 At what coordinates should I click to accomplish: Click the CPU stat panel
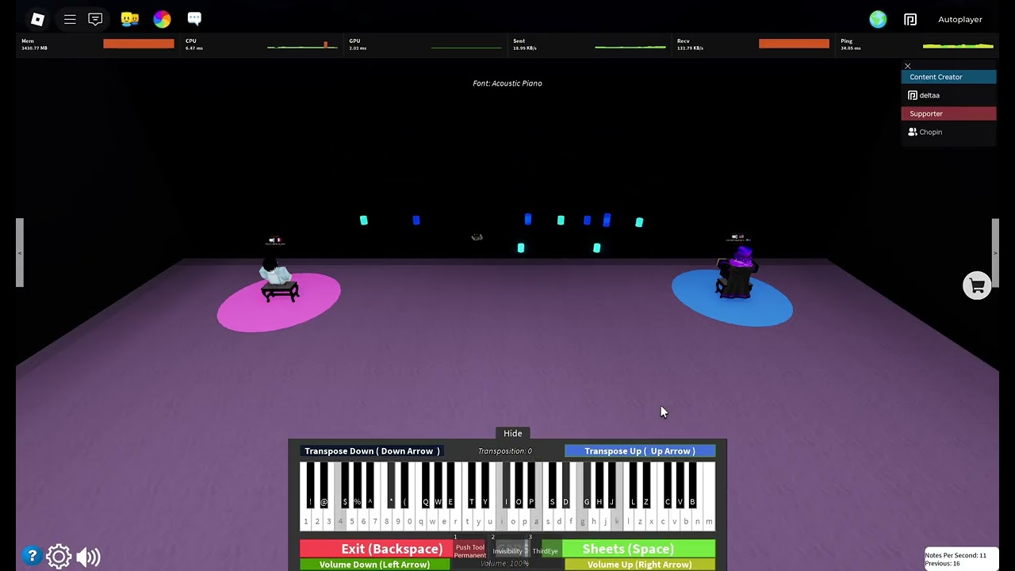pos(262,44)
